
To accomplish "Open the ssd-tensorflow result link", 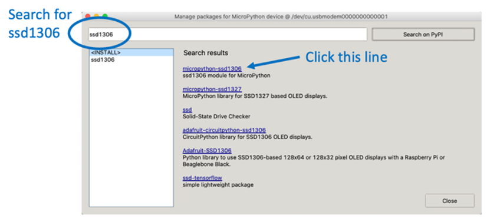I will (202, 178).
